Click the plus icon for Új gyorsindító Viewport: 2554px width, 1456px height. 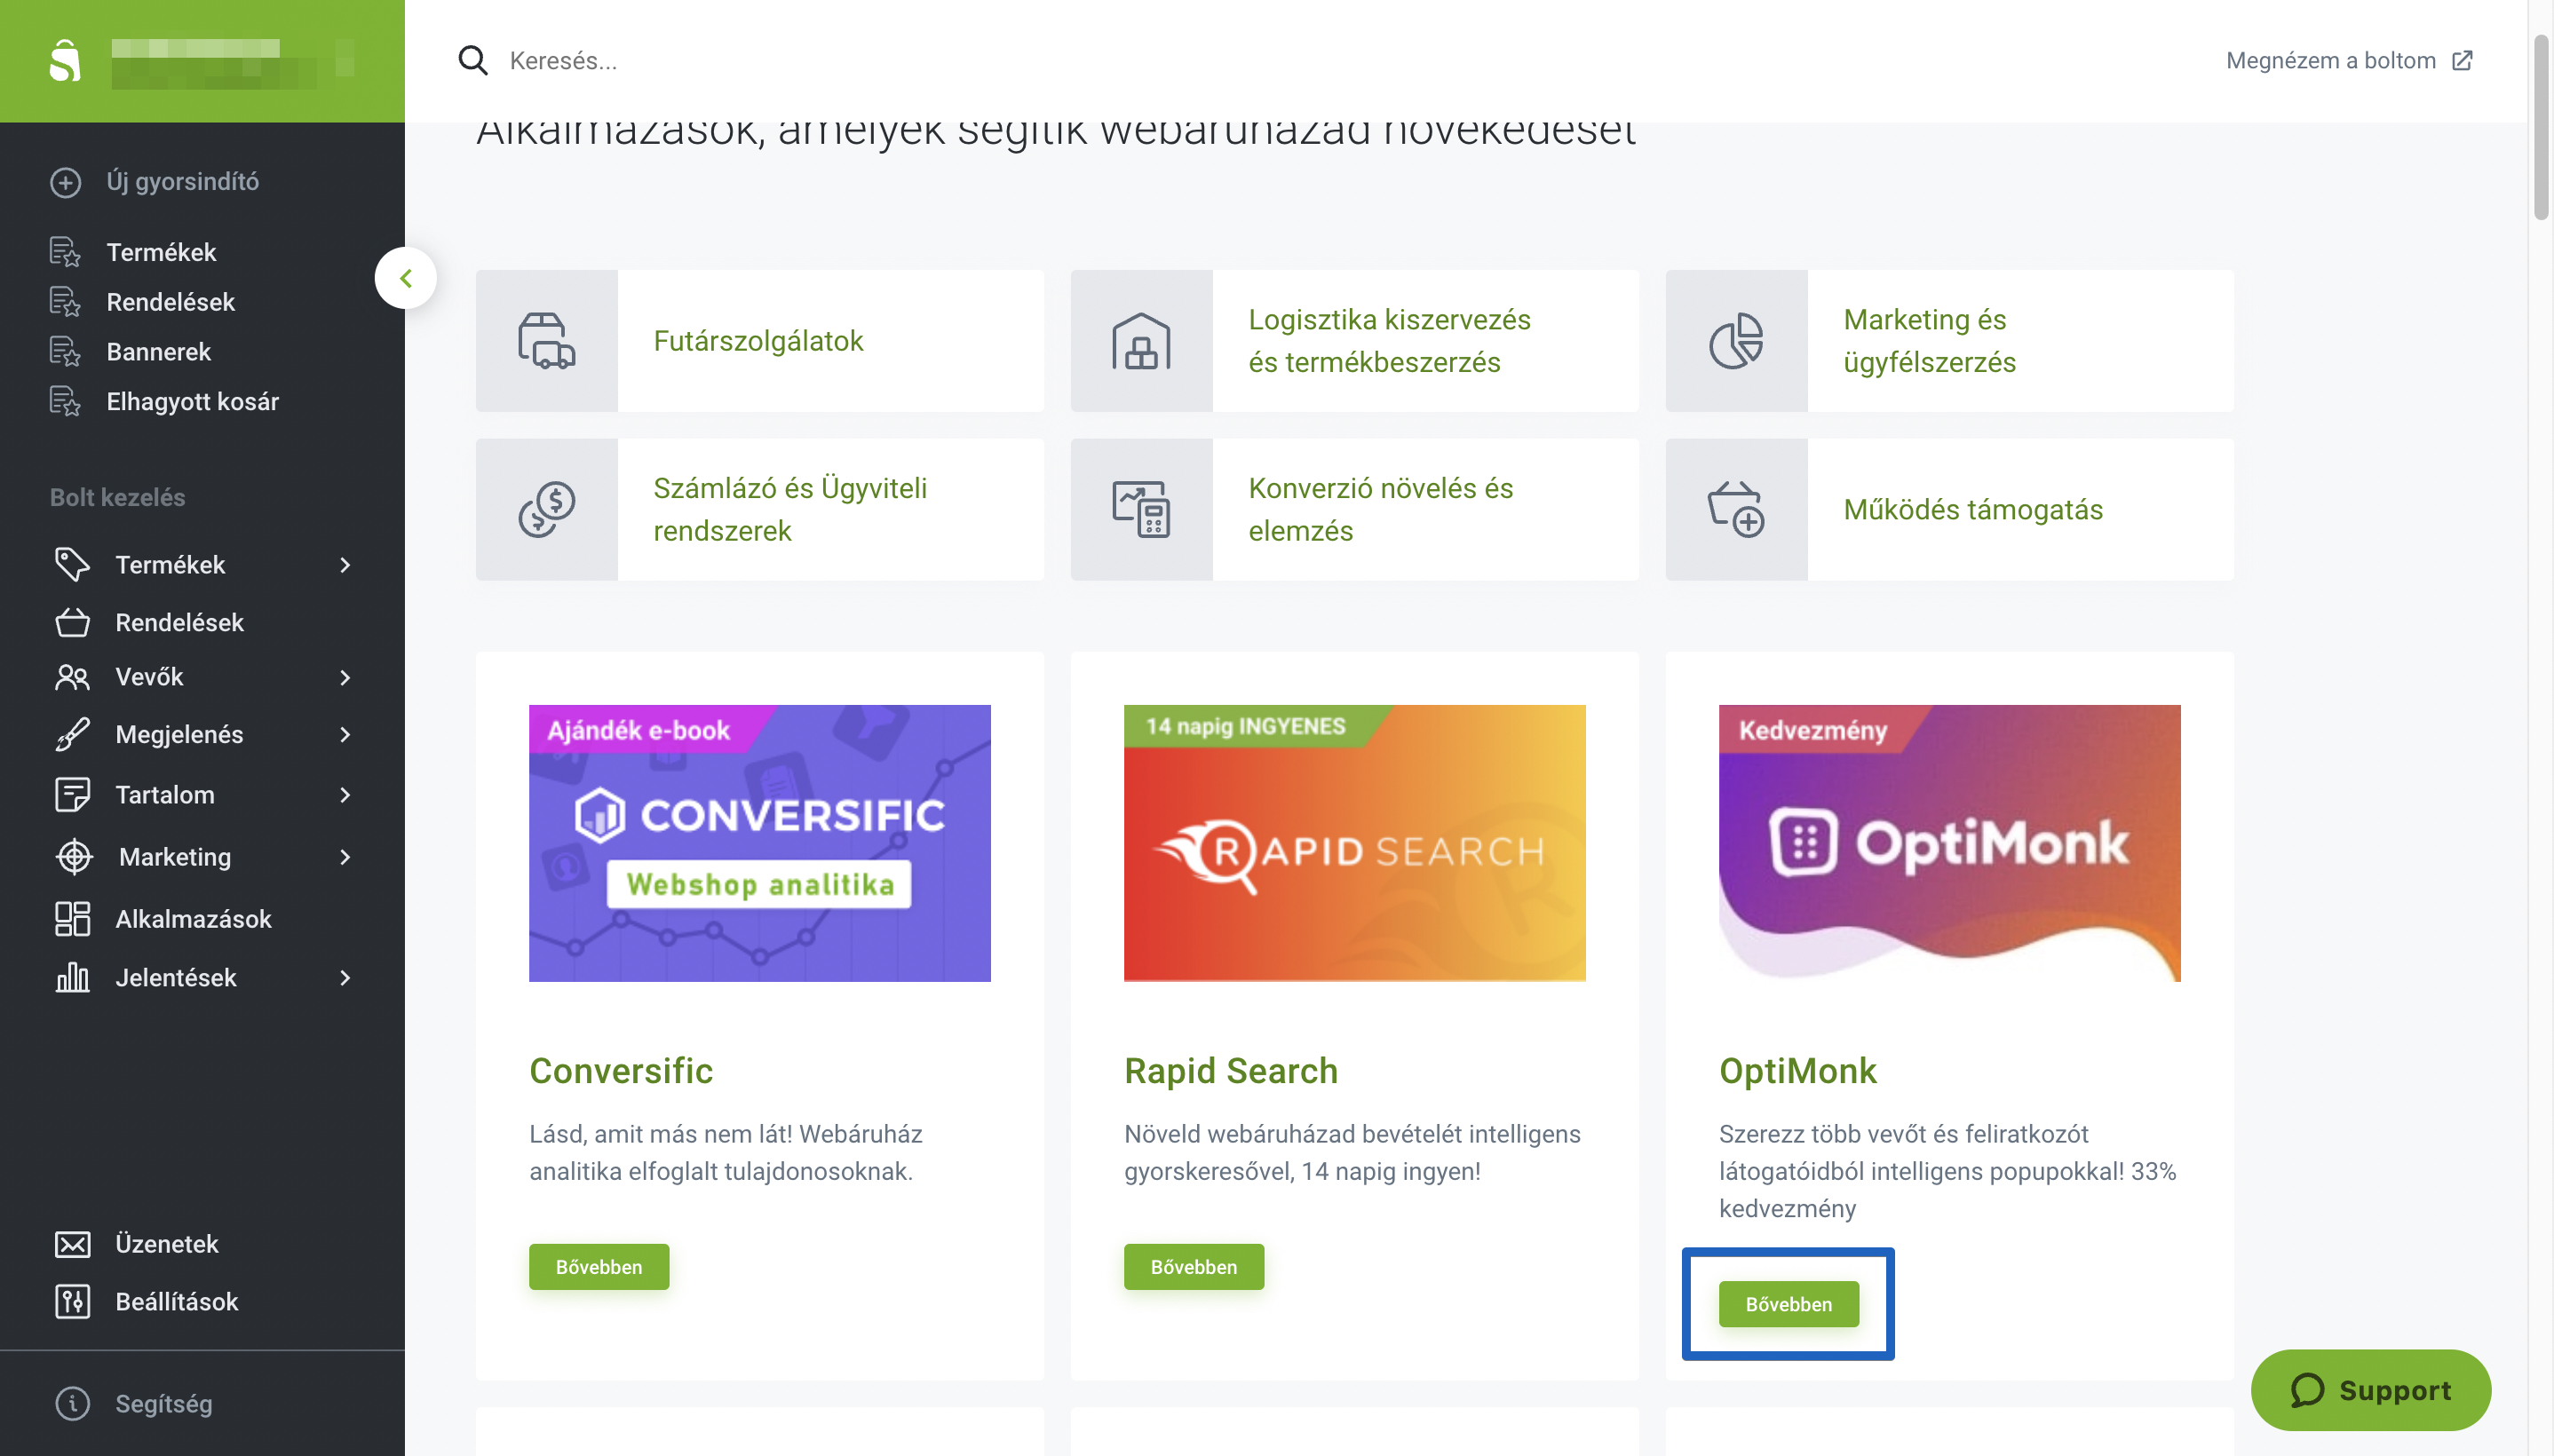coord(66,182)
